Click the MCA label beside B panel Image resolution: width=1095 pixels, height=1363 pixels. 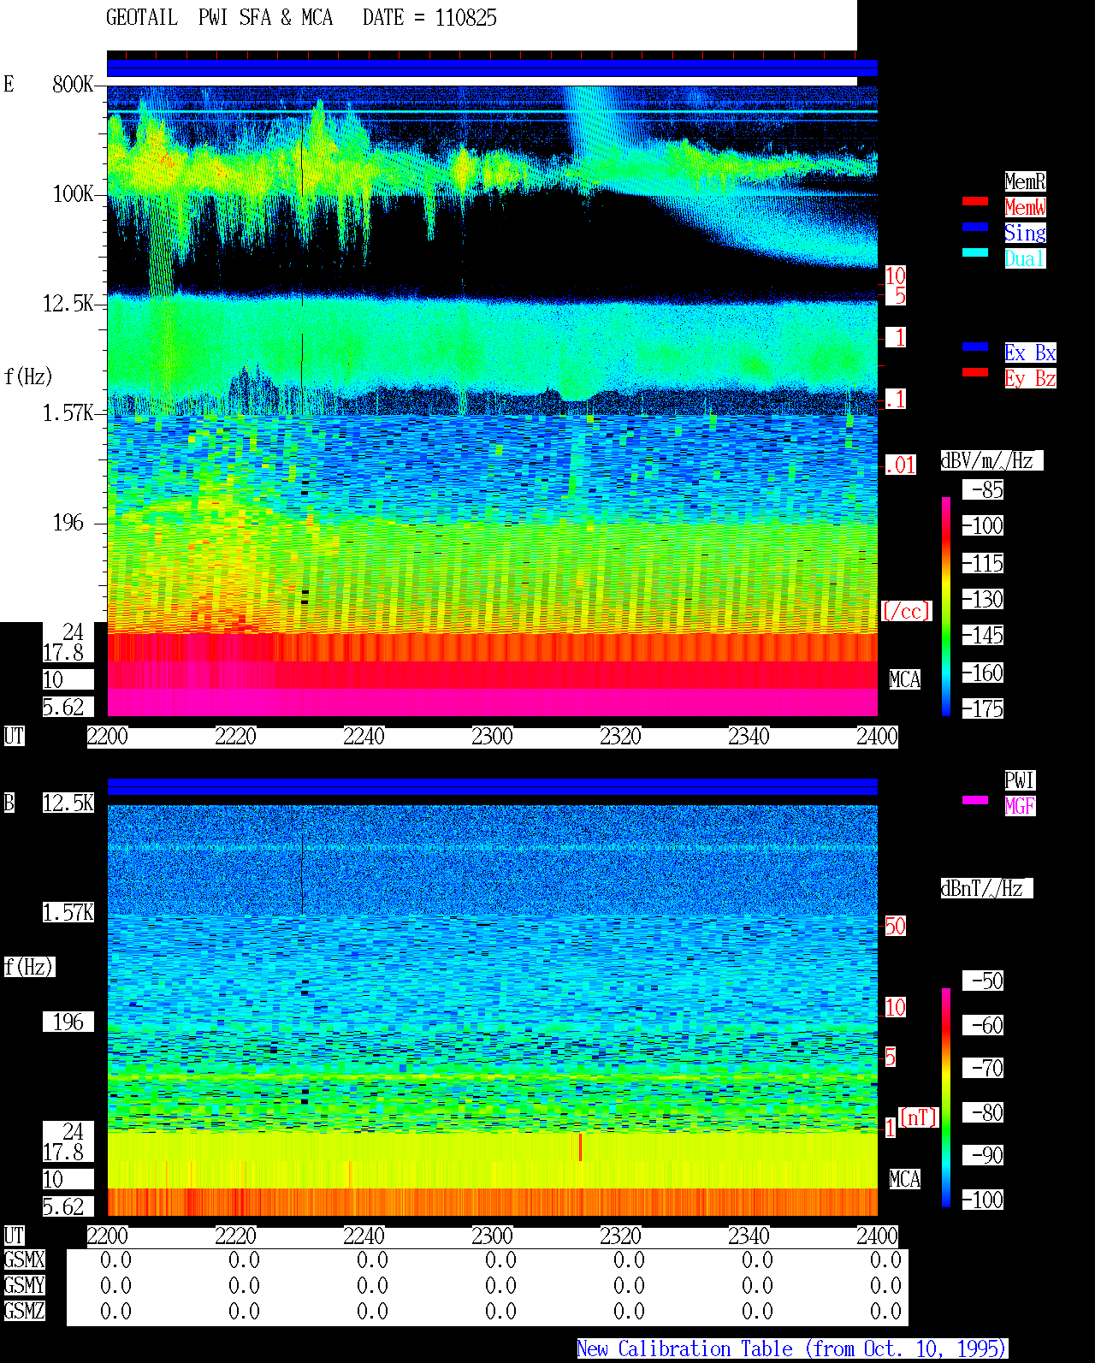click(x=905, y=1179)
